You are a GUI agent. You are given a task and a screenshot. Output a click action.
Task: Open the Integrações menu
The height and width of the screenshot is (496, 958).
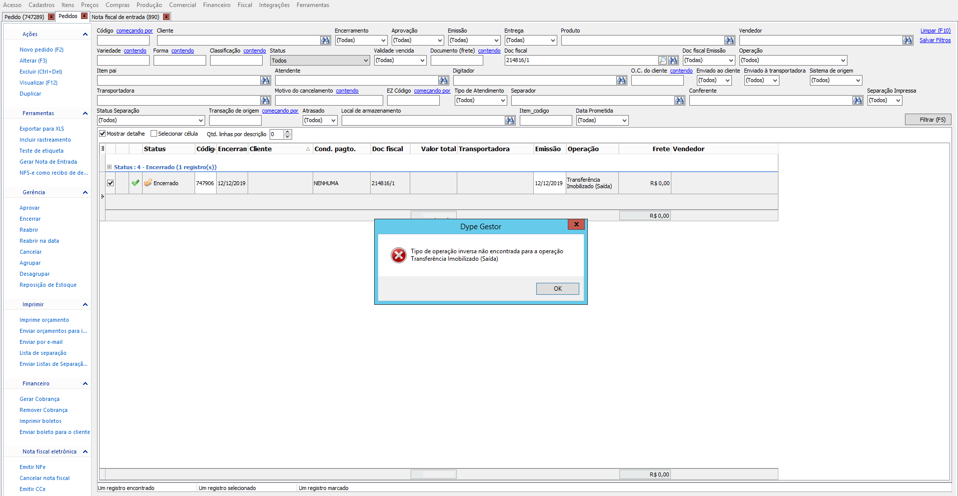tap(274, 5)
